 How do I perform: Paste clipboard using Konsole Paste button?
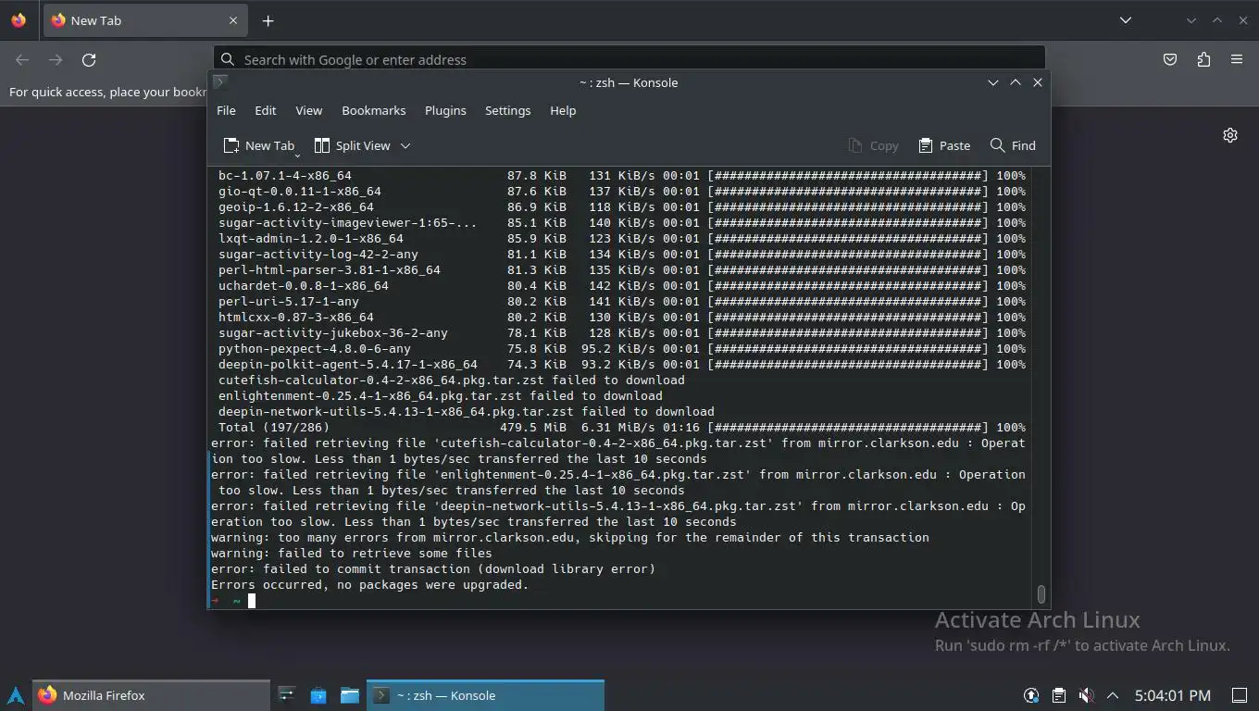(944, 145)
